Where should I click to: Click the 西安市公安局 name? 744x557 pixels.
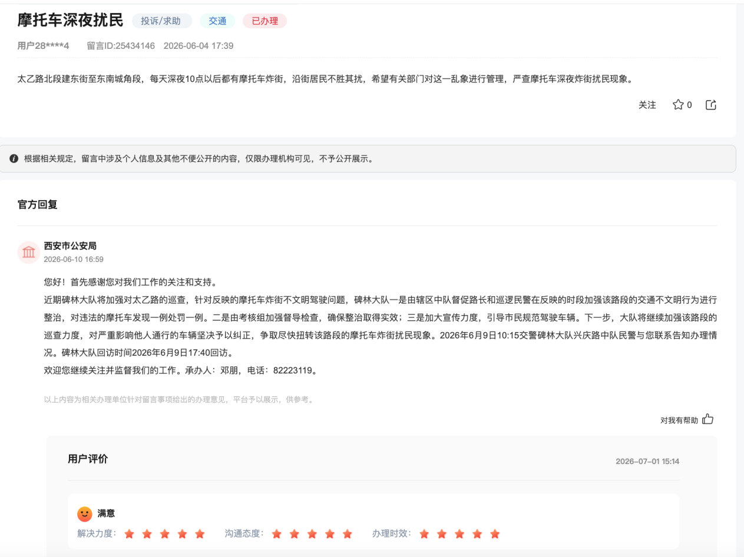(x=70, y=246)
